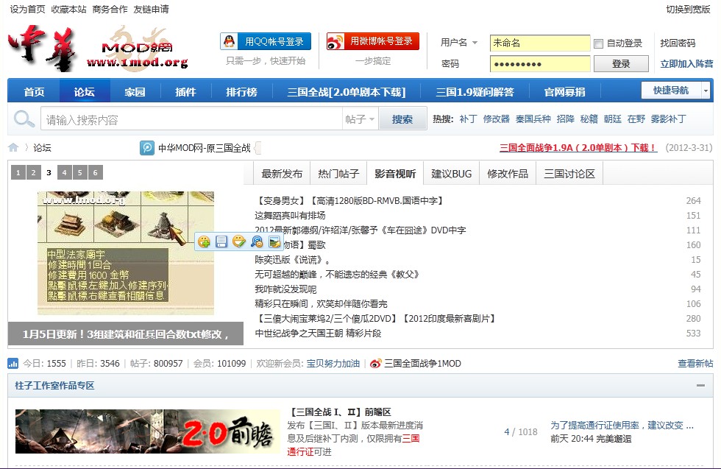Click the add emoticon icon on image toolbar
Image resolution: width=721 pixels, height=469 pixels.
(x=205, y=241)
